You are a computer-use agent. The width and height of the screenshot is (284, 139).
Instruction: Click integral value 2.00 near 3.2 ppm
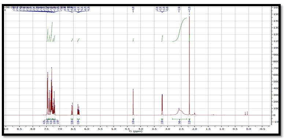click(x=162, y=122)
